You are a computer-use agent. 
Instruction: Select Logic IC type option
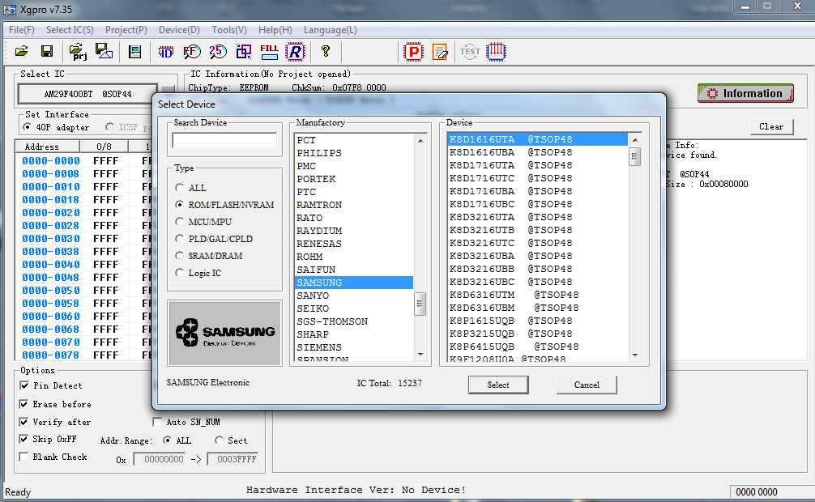pos(180,274)
